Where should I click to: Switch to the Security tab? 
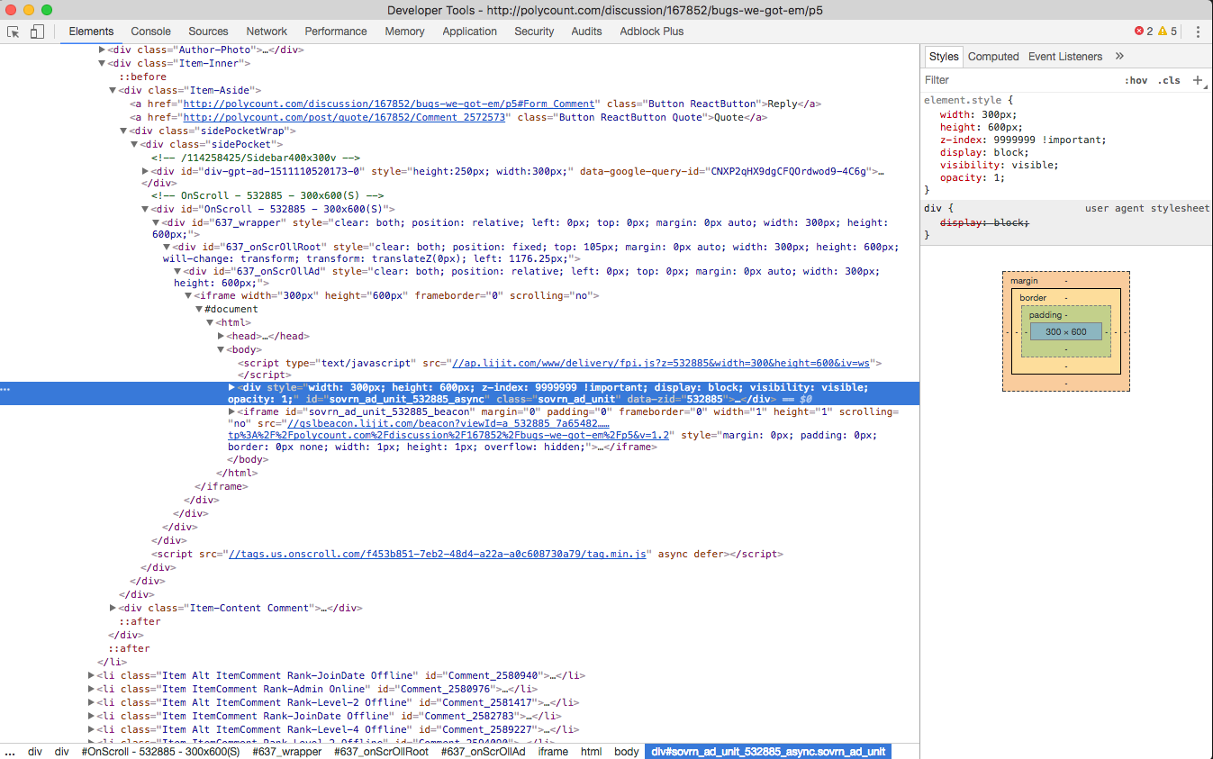click(534, 32)
